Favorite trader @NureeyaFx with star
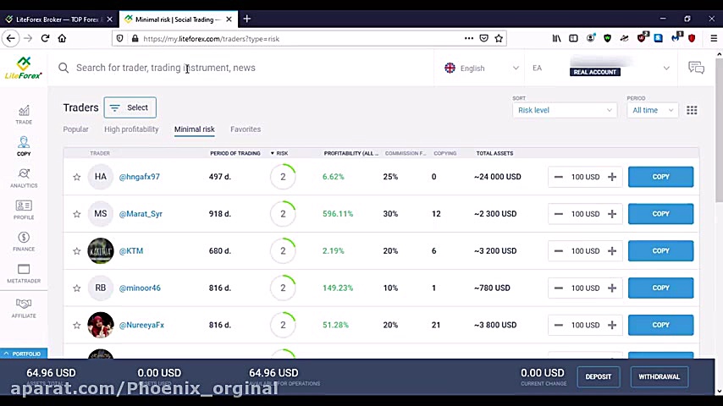Image resolution: width=723 pixels, height=406 pixels. 76,326
